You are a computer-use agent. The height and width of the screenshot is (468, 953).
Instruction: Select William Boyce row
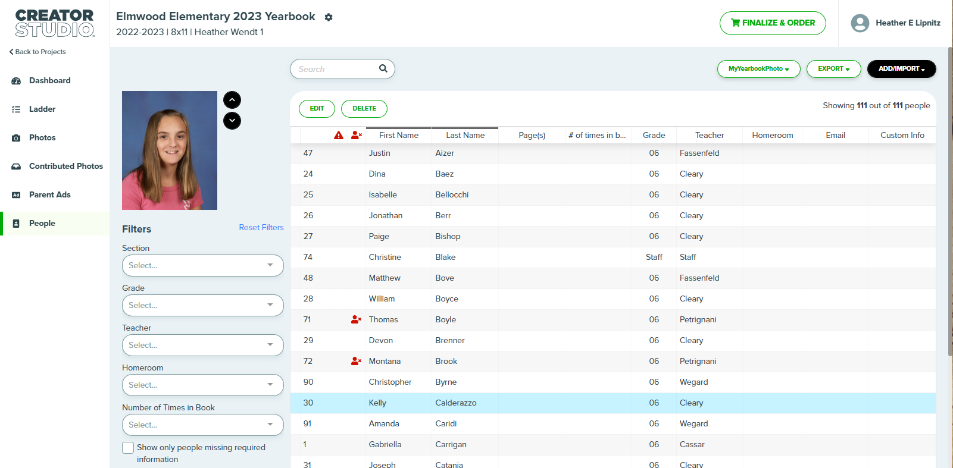(x=613, y=299)
